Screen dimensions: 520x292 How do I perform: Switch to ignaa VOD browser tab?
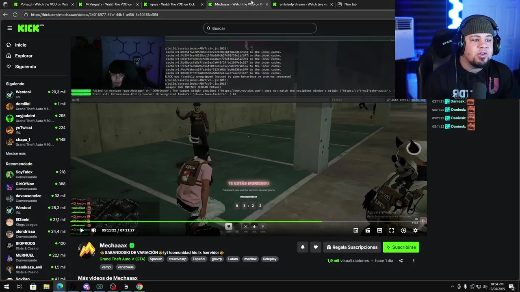[173, 4]
